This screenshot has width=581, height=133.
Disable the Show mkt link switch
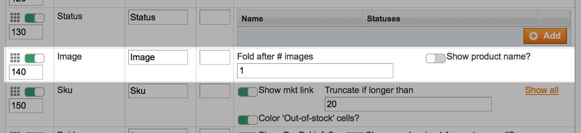pos(248,91)
